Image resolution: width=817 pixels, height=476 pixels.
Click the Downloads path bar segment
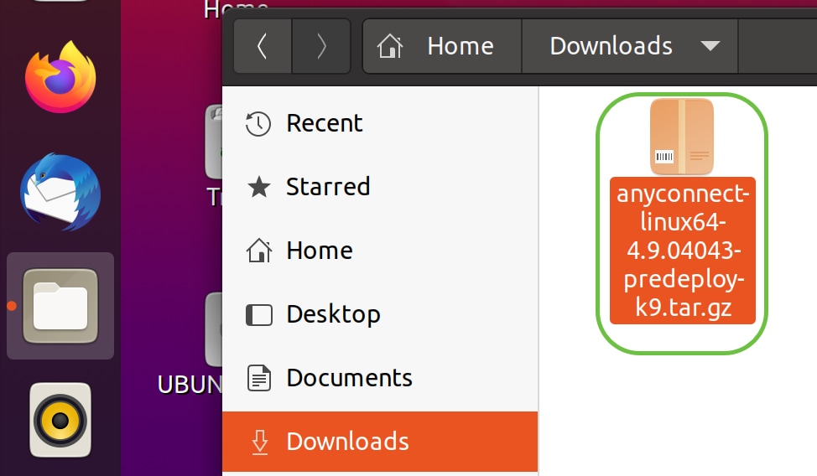[x=629, y=46]
